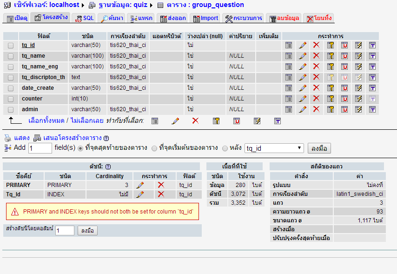This screenshot has width=397, height=274.
Task: Select the 'at beginning of table' radio option
Action: point(154,148)
